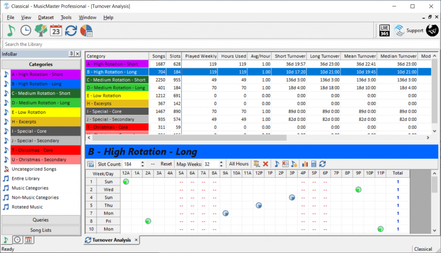The height and width of the screenshot is (253, 441).
Task: Close the Turnover Analysis tab
Action: (136, 240)
